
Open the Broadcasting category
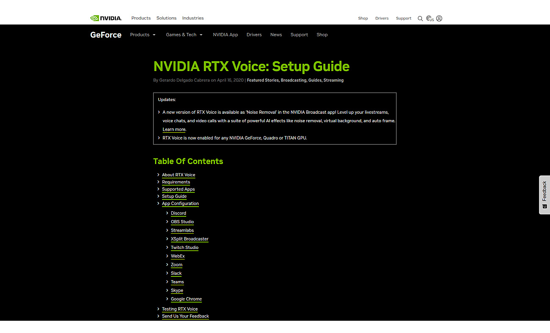point(294,80)
